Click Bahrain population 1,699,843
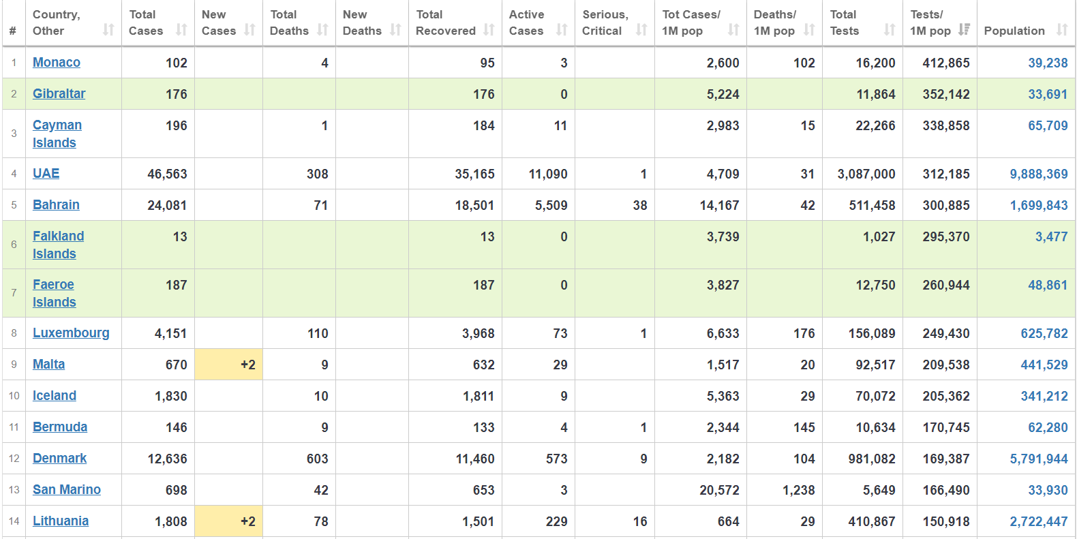 point(1039,205)
